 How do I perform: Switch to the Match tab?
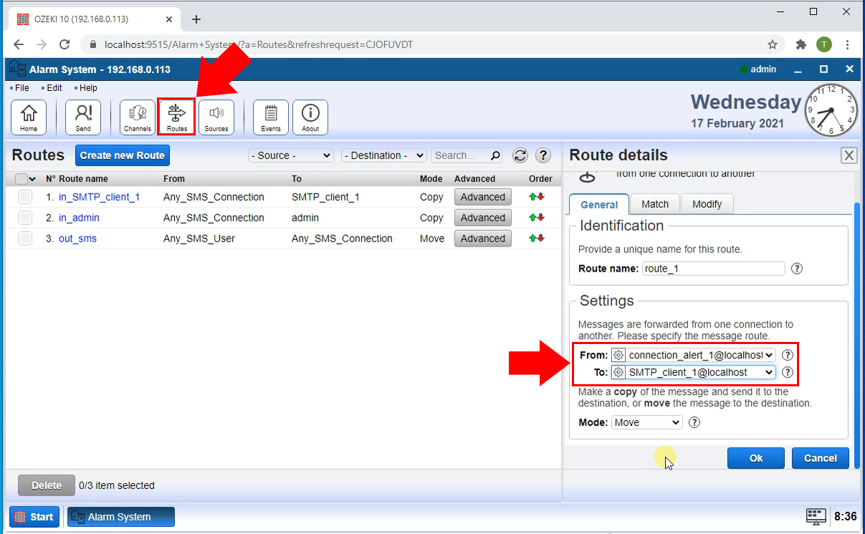[655, 204]
